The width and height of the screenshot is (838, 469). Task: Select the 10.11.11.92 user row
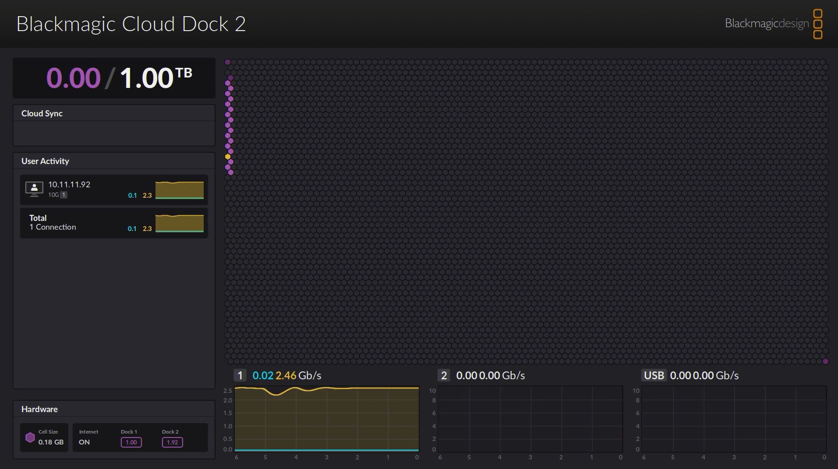tap(114, 190)
